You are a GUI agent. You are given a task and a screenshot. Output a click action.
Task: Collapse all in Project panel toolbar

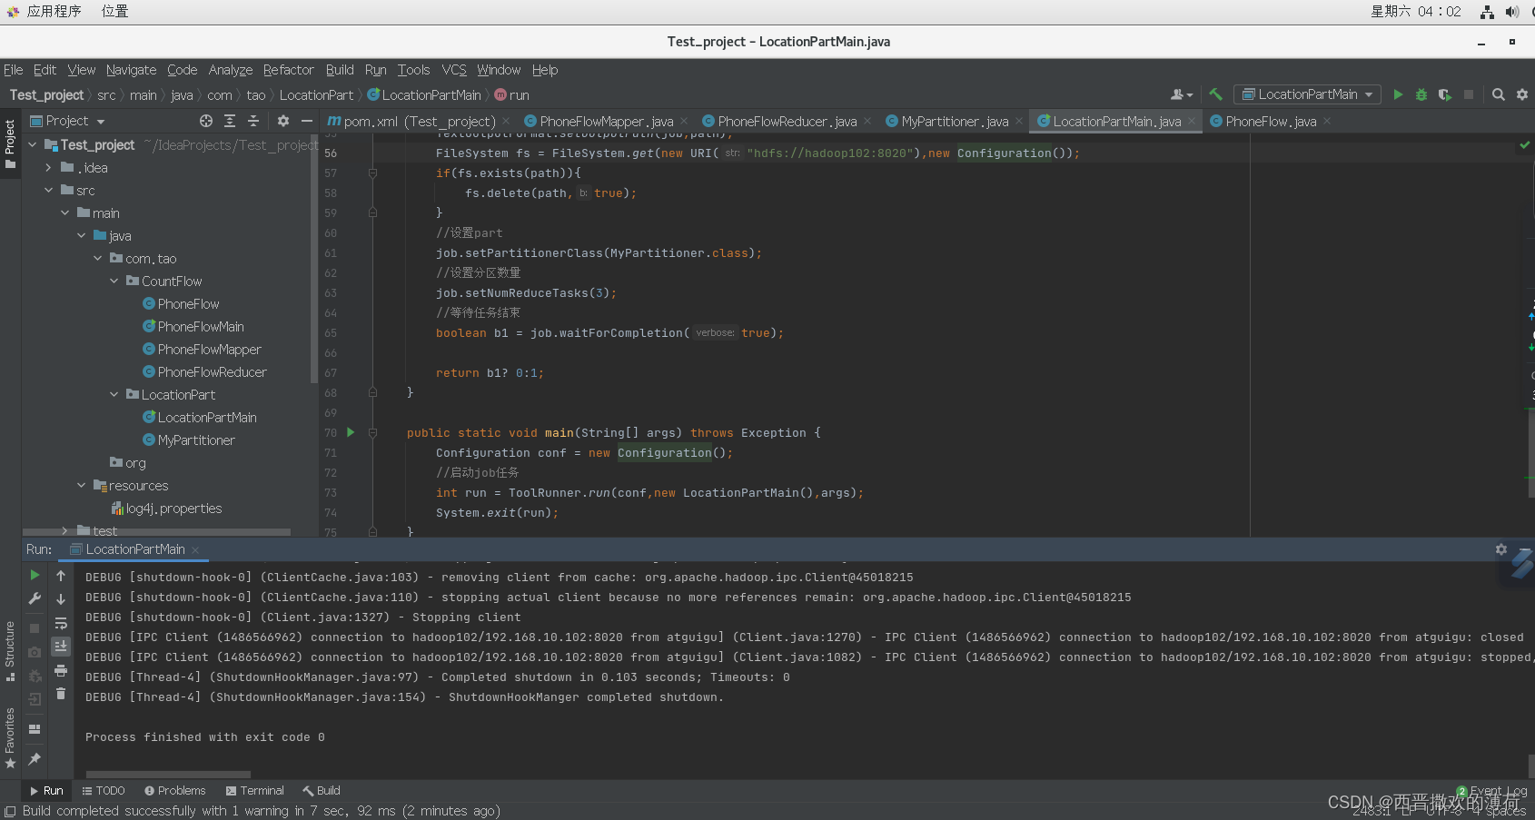(x=253, y=121)
